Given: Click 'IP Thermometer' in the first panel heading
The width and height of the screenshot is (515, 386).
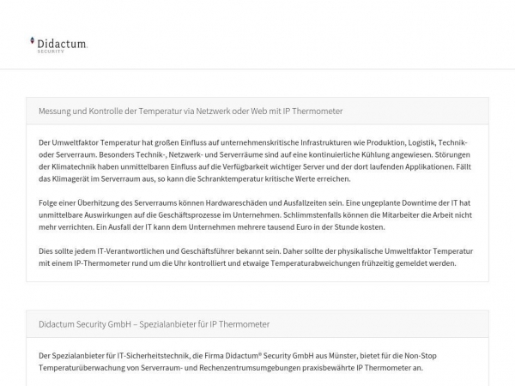Looking at the screenshot, I should [314, 112].
